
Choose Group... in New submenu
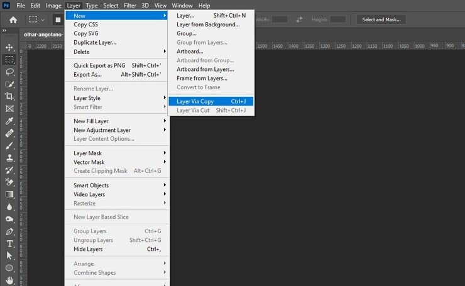click(x=211, y=33)
